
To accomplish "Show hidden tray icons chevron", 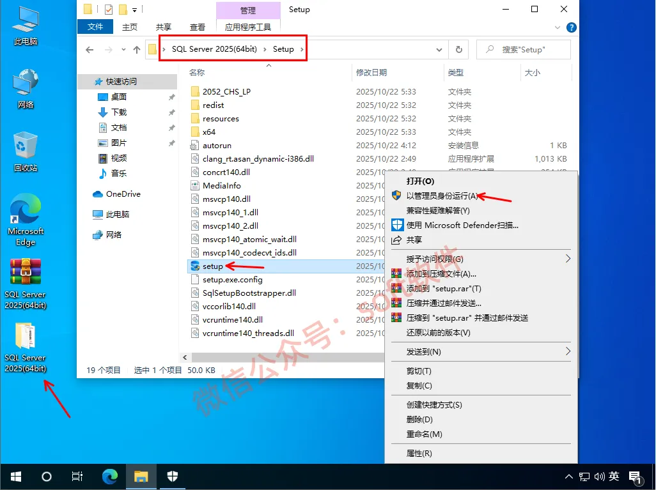I will pyautogui.click(x=569, y=477).
